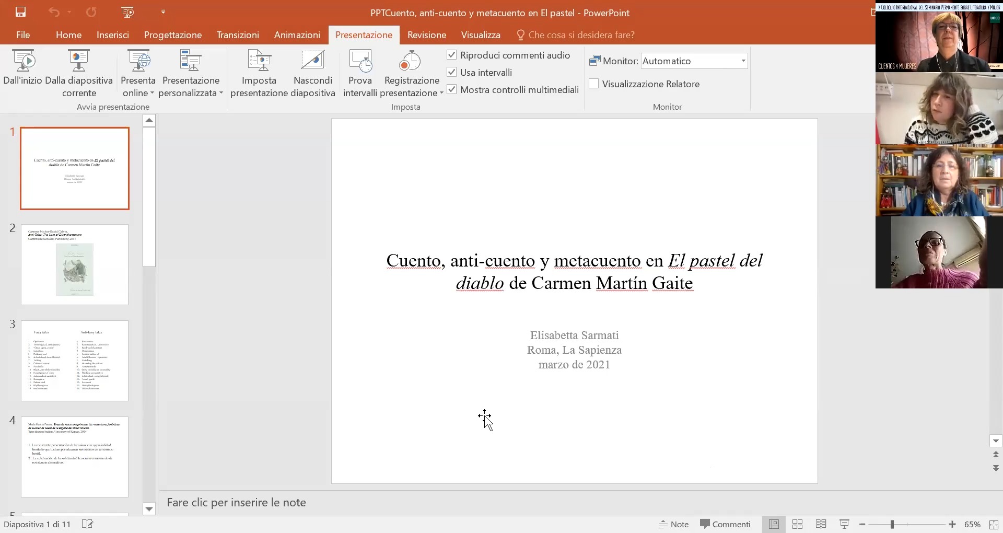Enable Visualizzazione Relatore checkbox
The height and width of the screenshot is (533, 1003).
pos(594,84)
